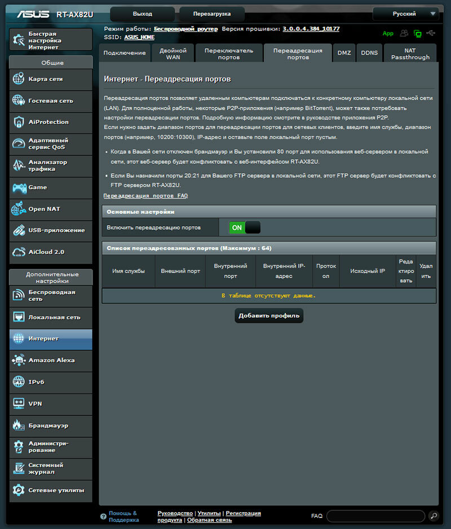451x529 pixels.
Task: Click the Основные настройки section header
Action: pos(269,212)
